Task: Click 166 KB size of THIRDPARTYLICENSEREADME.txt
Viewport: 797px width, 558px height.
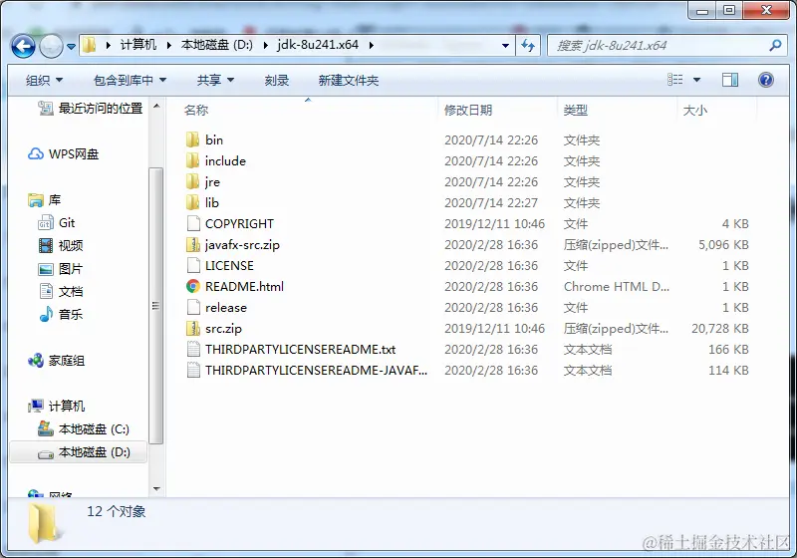Action: pyautogui.click(x=728, y=349)
